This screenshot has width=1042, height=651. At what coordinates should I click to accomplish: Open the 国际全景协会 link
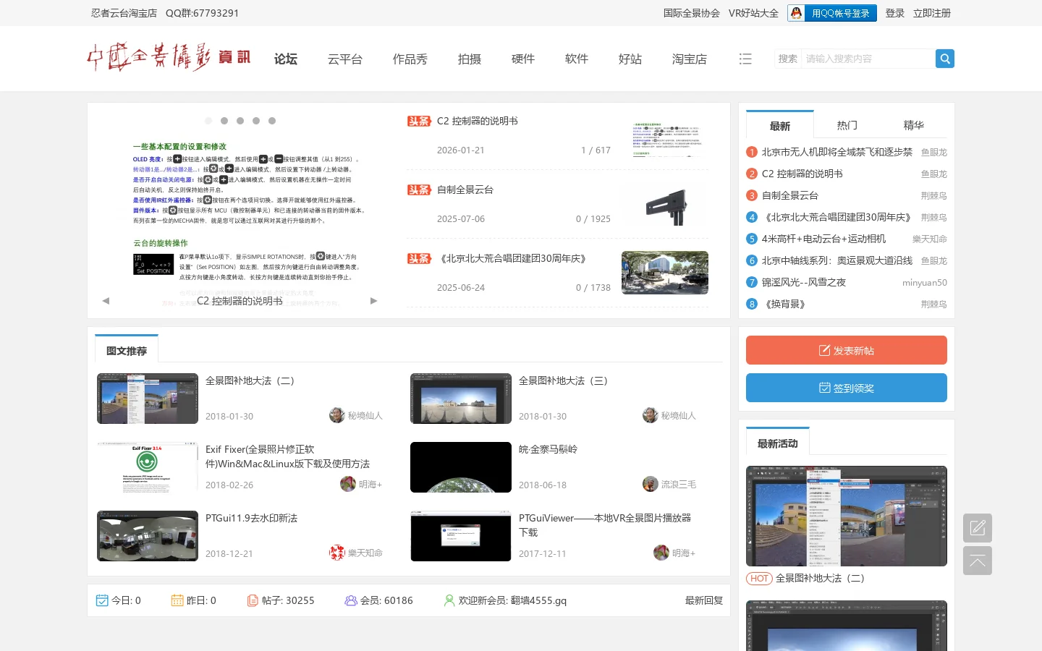click(x=692, y=13)
